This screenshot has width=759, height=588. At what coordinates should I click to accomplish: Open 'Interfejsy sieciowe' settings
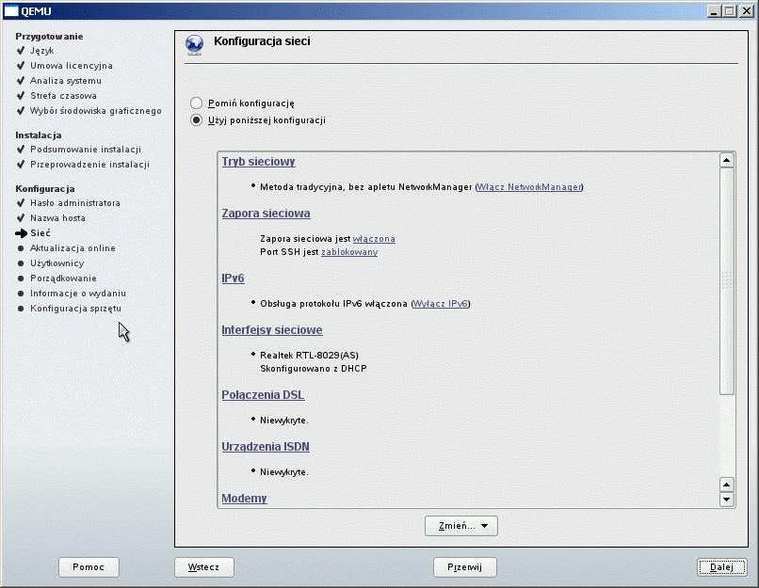pos(272,330)
